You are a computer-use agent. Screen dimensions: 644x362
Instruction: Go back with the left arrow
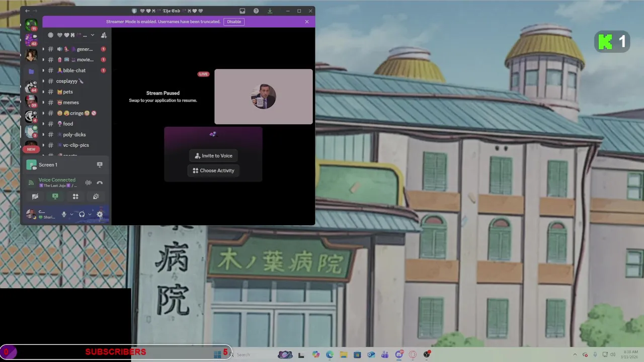[27, 11]
